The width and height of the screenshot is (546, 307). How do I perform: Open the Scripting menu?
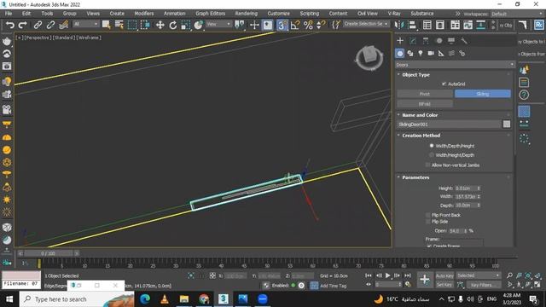coord(309,14)
